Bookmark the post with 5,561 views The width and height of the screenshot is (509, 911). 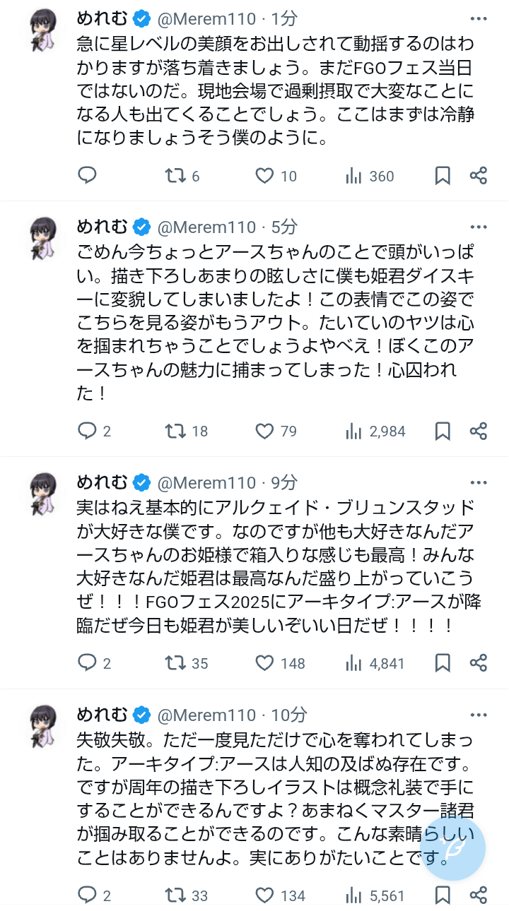click(x=443, y=895)
